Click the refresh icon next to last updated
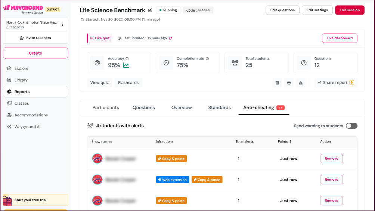Image resolution: width=375 pixels, height=211 pixels. [171, 38]
